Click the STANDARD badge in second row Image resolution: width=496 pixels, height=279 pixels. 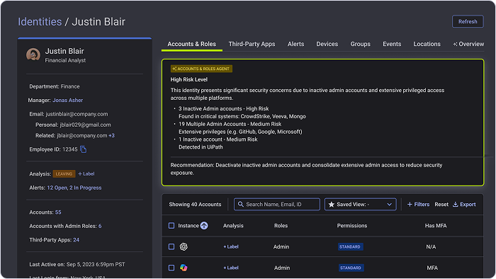351,268
